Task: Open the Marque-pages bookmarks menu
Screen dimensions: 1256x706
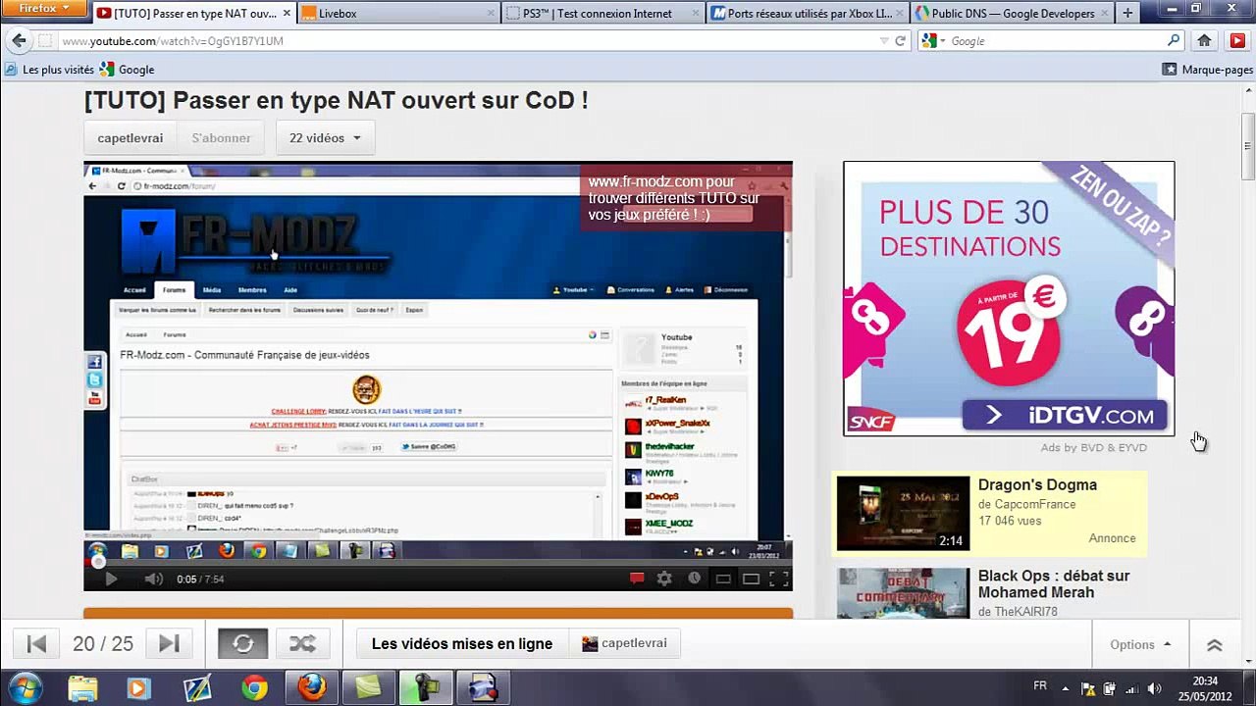Action: coord(1208,70)
